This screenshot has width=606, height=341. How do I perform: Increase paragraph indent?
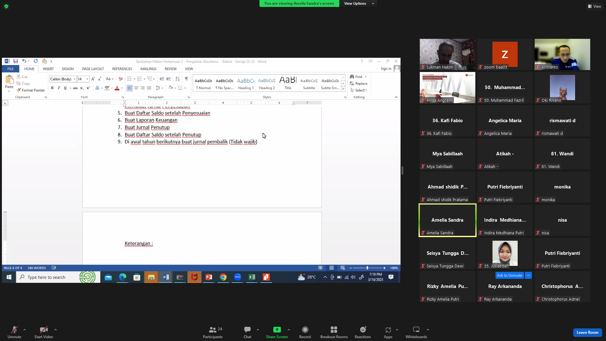tap(169, 79)
